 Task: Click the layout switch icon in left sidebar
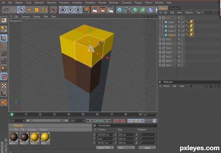click(x=4, y=20)
